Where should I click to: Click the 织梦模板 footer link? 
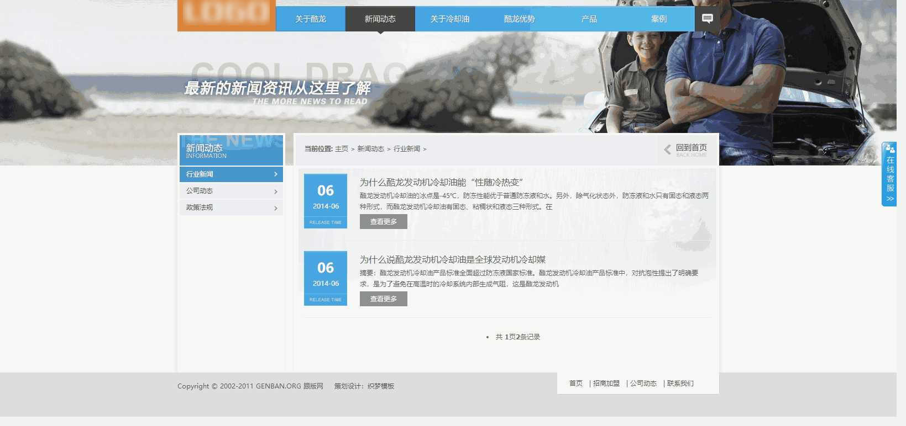[381, 386]
